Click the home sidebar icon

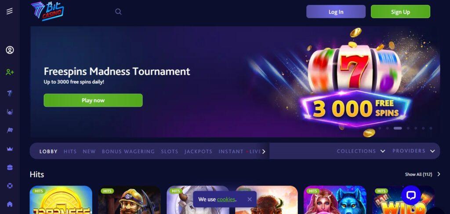[10, 204]
